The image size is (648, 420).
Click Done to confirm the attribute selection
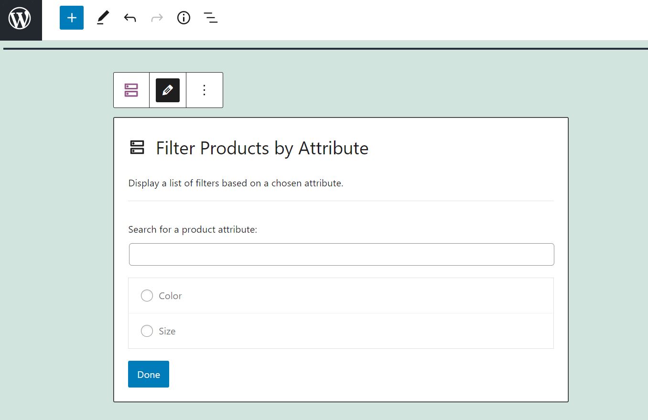coord(148,374)
